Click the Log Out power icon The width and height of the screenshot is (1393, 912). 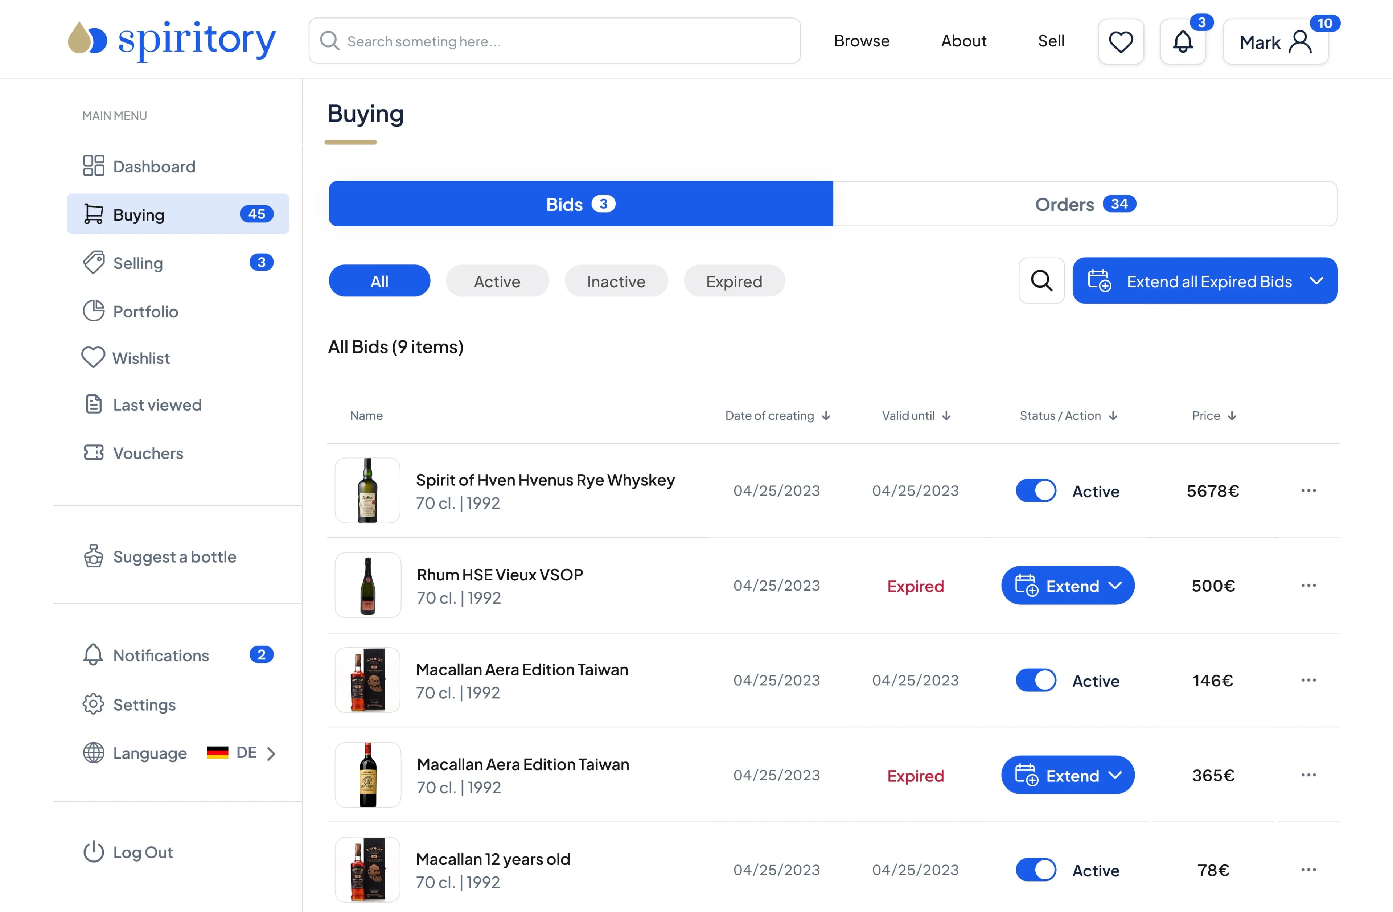93,852
